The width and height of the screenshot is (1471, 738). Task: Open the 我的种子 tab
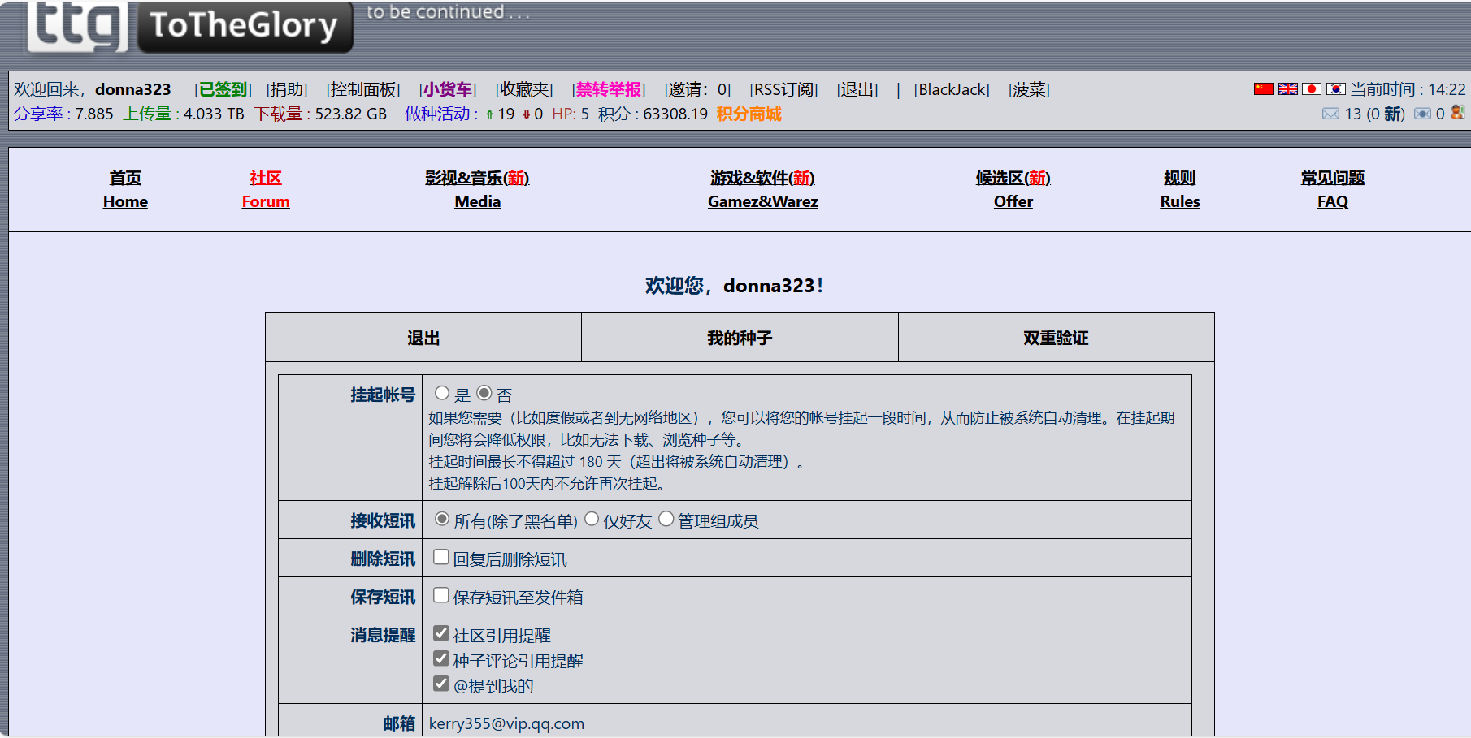(x=740, y=338)
